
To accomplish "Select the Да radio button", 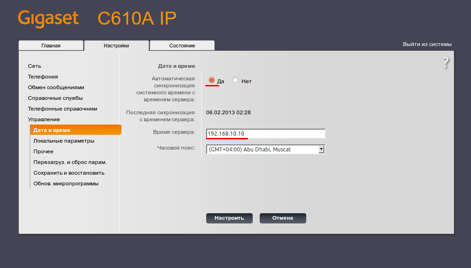I will [x=212, y=80].
